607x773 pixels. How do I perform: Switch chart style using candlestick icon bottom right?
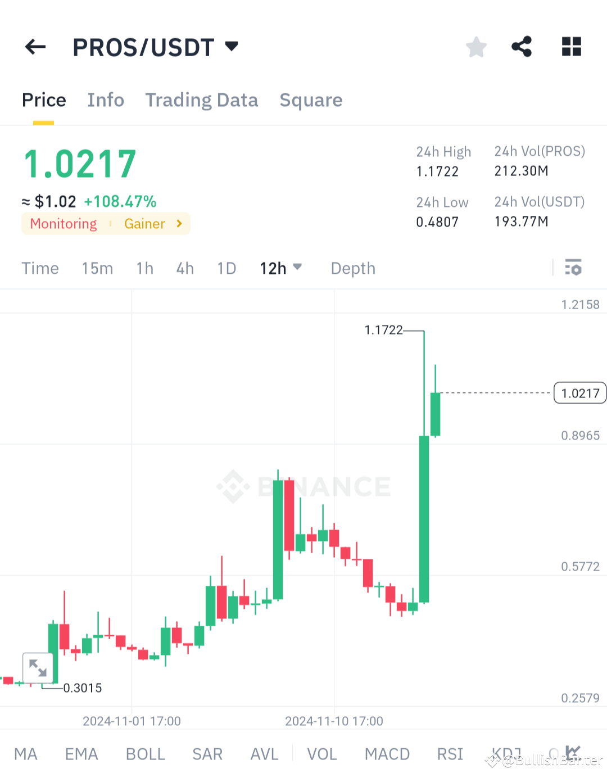point(573,752)
